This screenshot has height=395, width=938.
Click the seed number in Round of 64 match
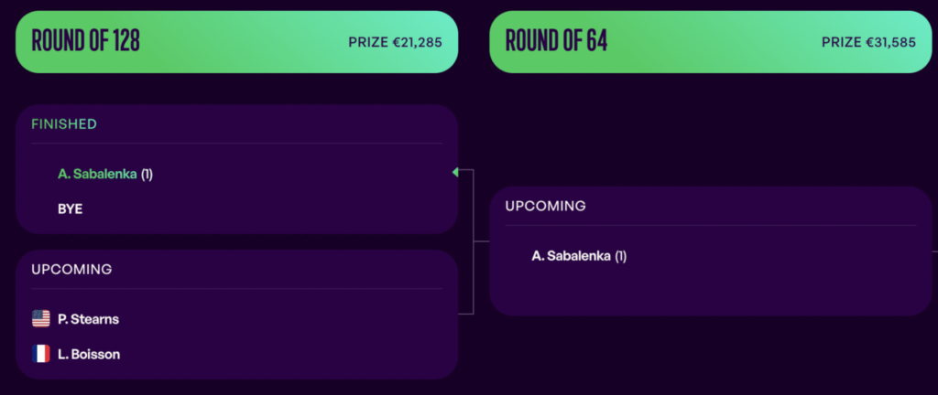621,256
